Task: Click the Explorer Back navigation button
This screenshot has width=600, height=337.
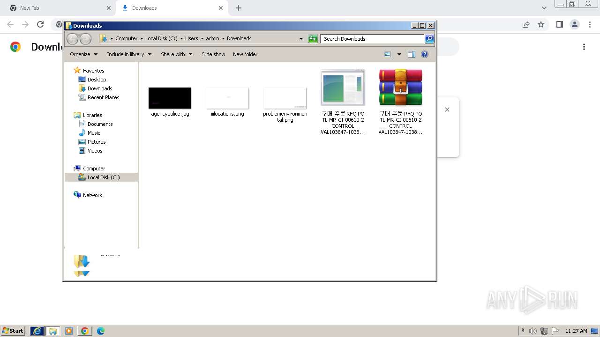Action: (x=73, y=39)
